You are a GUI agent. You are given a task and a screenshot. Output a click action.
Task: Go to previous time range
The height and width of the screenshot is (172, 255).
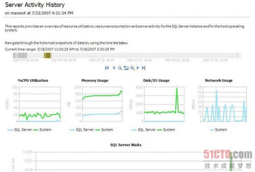coord(113,68)
